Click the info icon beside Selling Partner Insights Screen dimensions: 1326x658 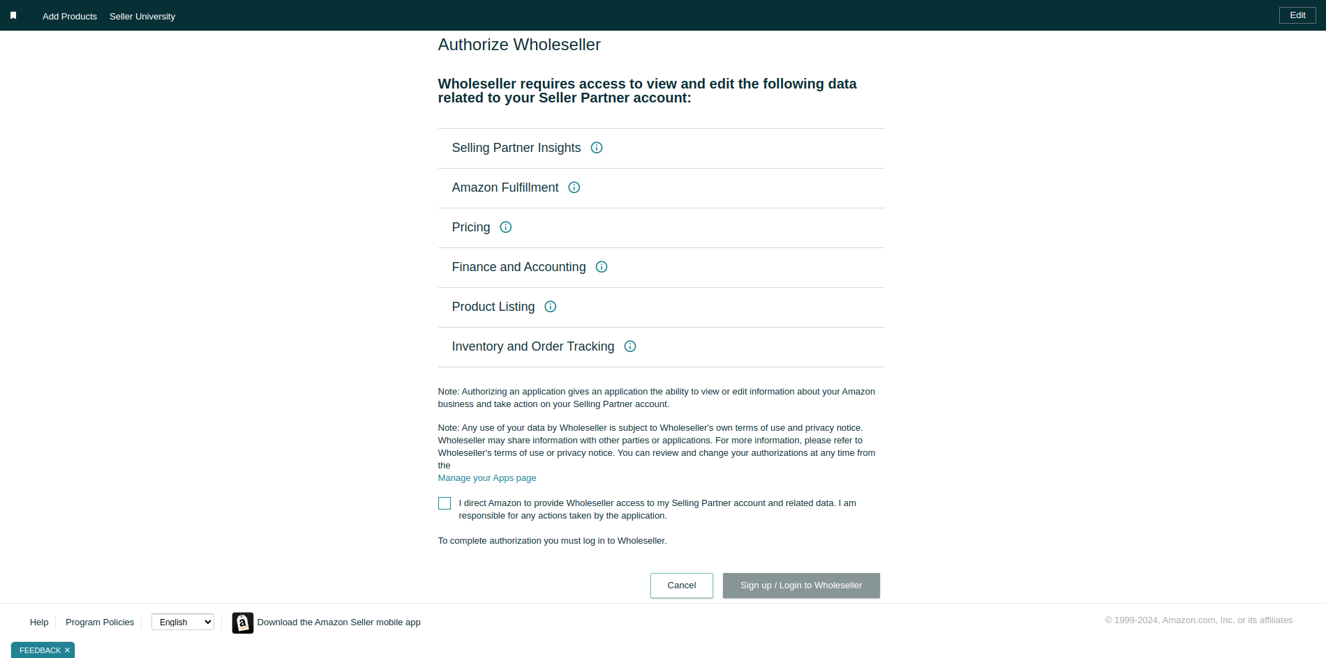597,148
